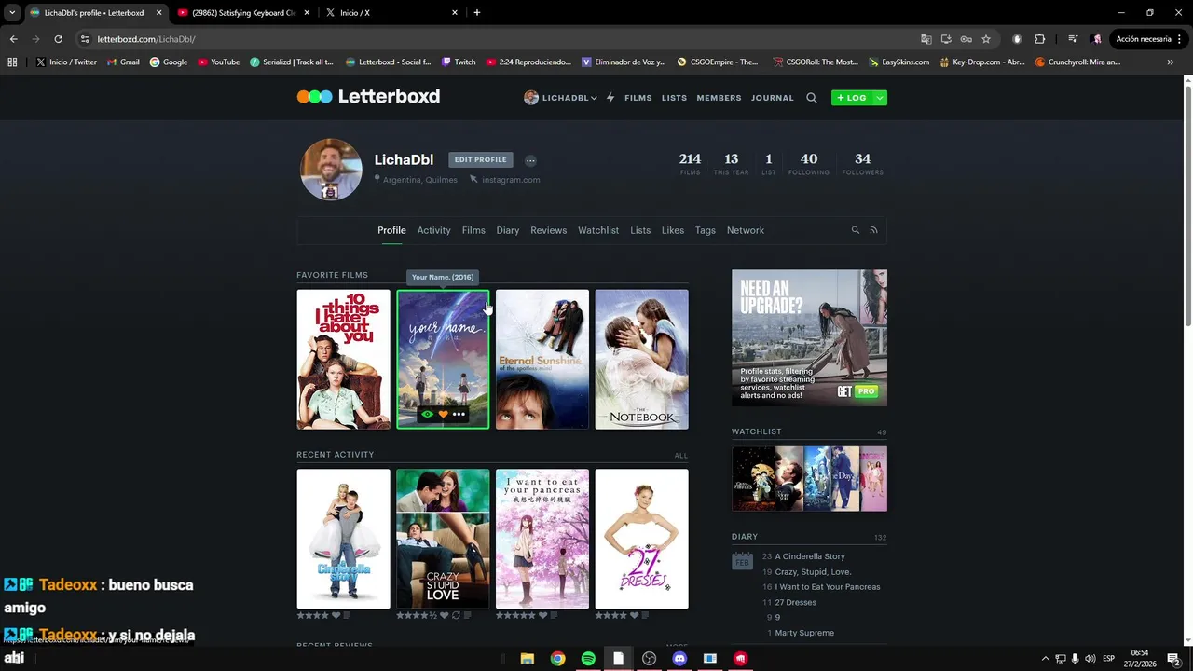Open diary entry I Want to Eat Your Pancreas
Screen dimensions: 1193x671
828,587
